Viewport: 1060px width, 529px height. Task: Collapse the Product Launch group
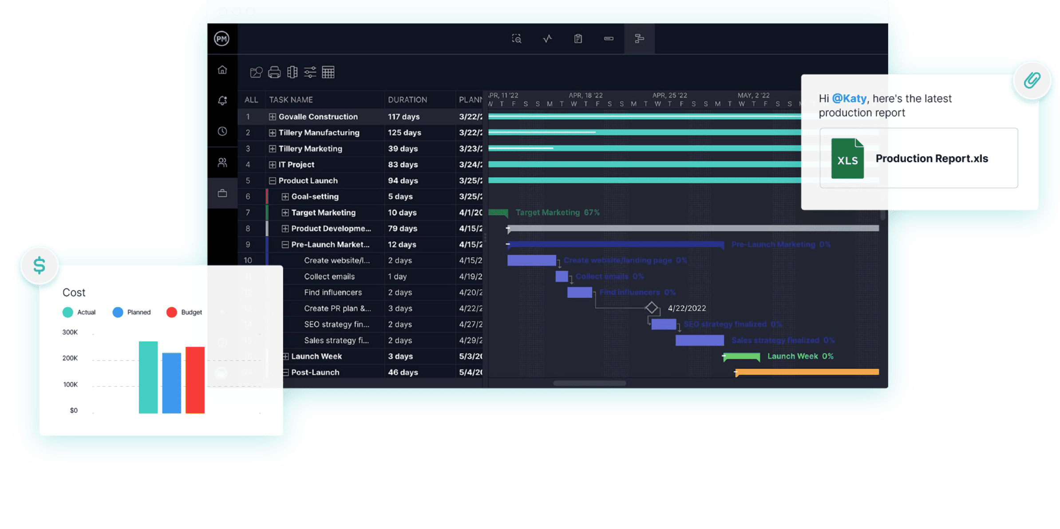pyautogui.click(x=273, y=180)
